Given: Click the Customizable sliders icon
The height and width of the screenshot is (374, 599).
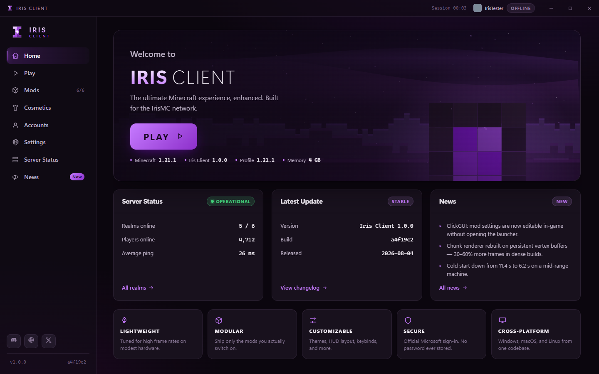Looking at the screenshot, I should 313,320.
